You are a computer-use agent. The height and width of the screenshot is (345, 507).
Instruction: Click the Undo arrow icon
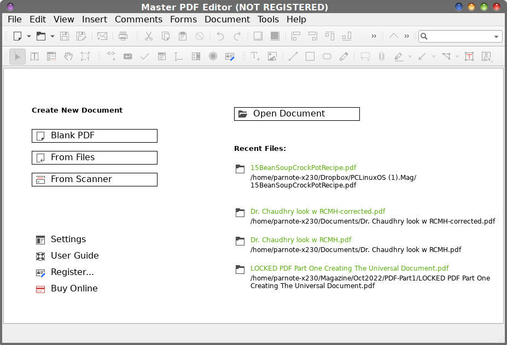click(x=220, y=36)
